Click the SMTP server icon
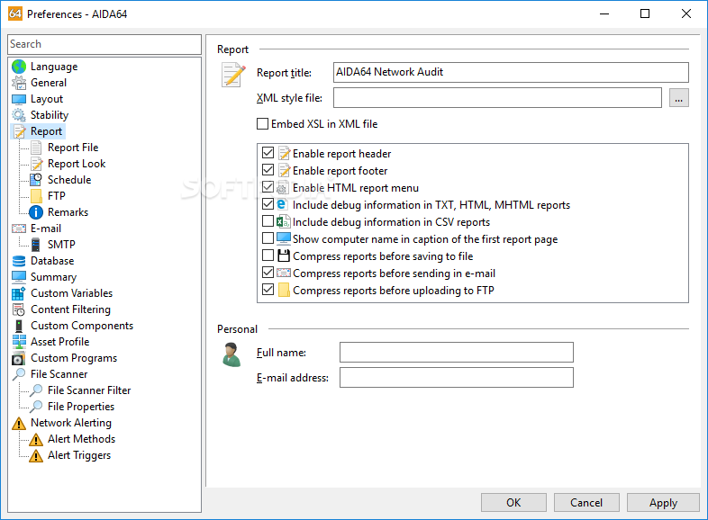The image size is (708, 520). pos(36,245)
